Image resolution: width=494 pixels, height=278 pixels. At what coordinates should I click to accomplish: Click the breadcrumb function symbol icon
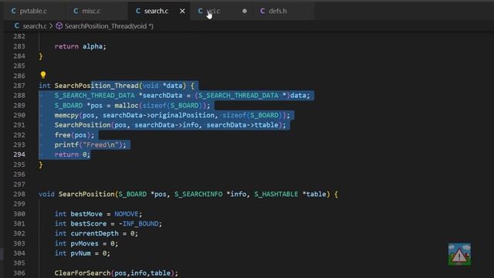(x=59, y=26)
